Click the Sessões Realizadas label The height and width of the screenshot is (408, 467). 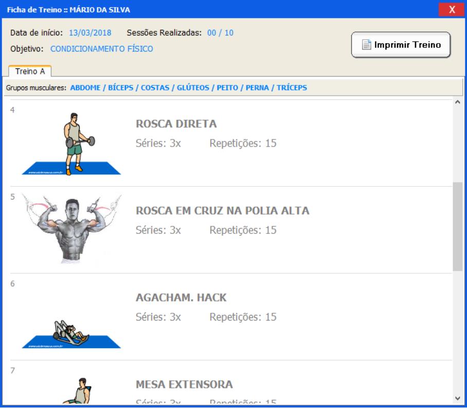pos(164,33)
